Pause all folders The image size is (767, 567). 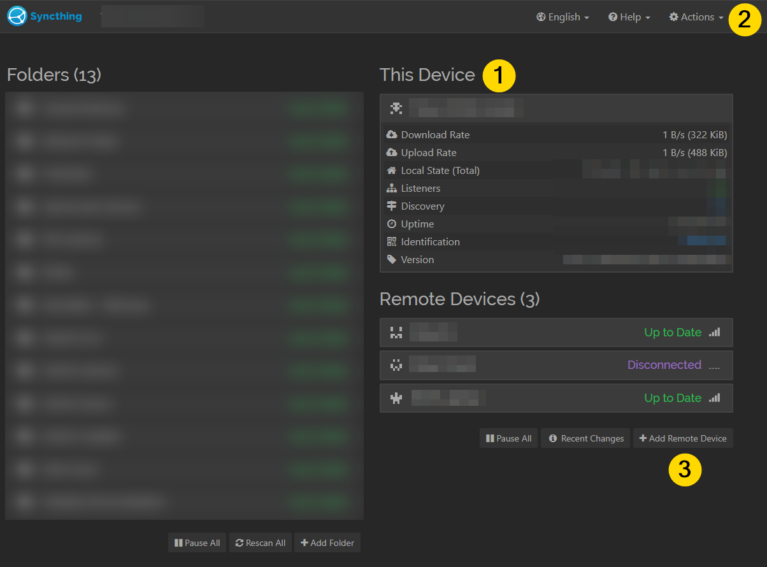coord(197,543)
